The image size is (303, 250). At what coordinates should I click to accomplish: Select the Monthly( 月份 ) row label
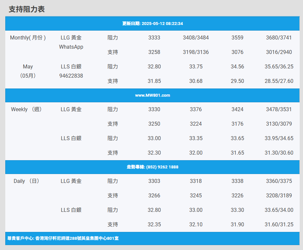pyautogui.click(x=28, y=37)
